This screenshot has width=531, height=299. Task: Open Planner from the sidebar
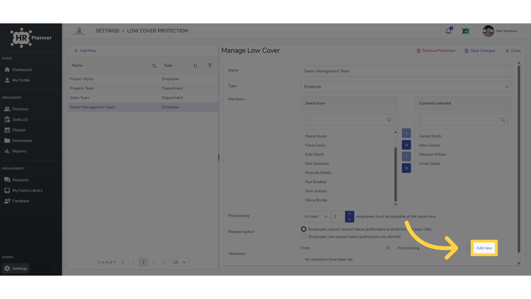pyautogui.click(x=15, y=130)
